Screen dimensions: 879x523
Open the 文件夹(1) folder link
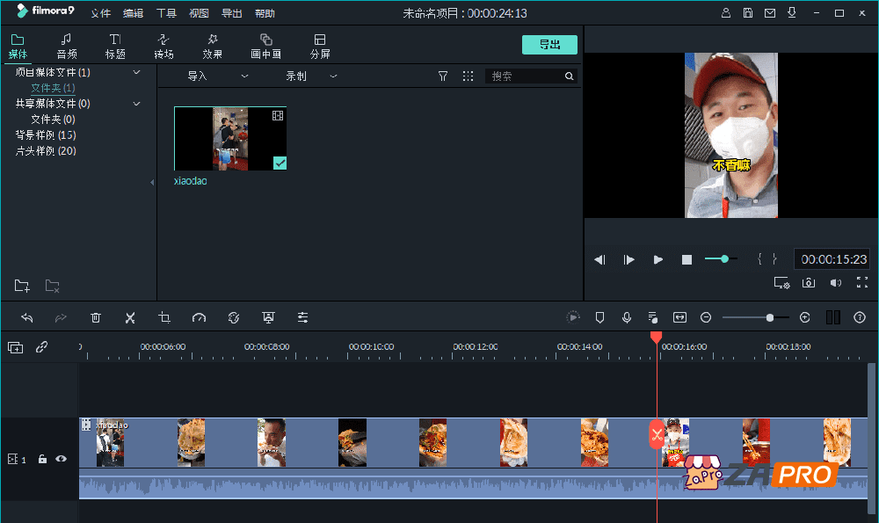pyautogui.click(x=51, y=88)
